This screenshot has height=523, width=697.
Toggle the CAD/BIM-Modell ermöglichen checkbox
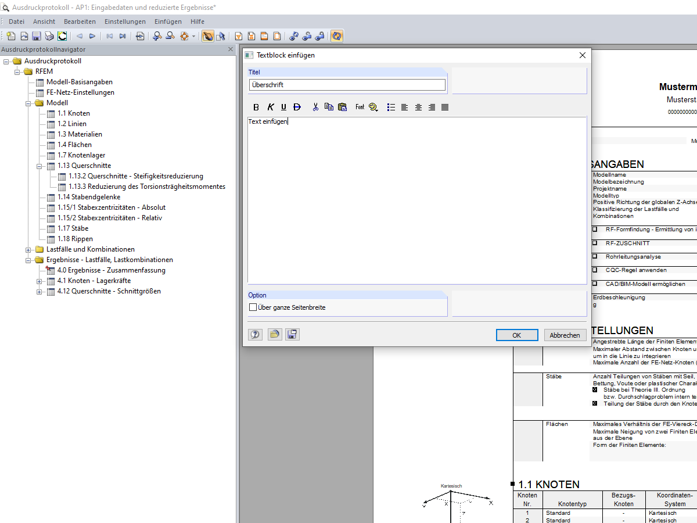tap(594, 284)
